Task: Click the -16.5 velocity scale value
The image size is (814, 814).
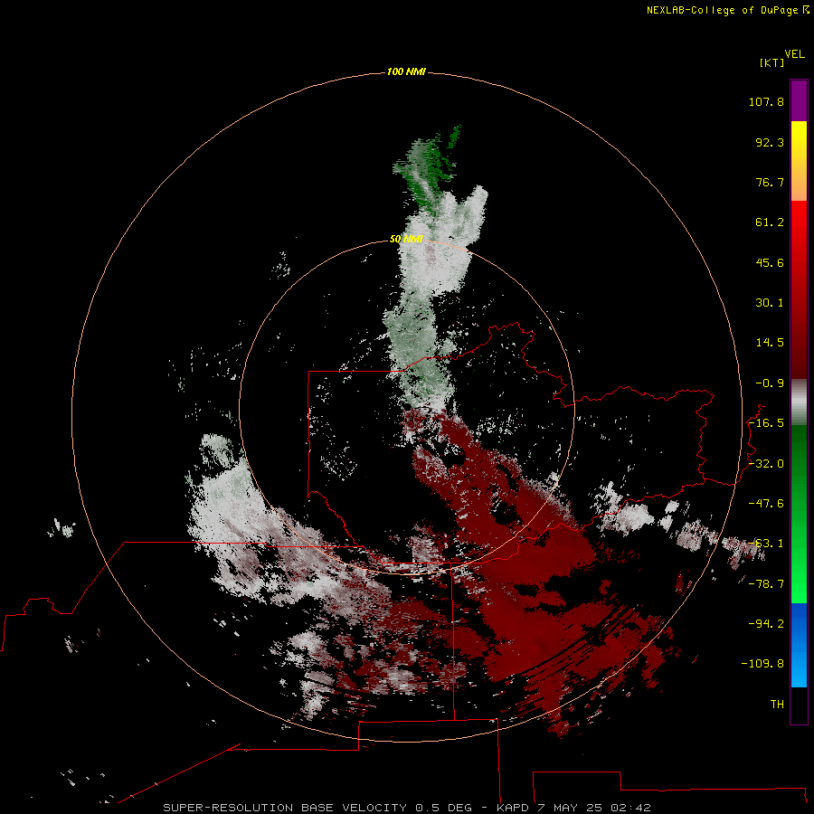Action: point(766,423)
